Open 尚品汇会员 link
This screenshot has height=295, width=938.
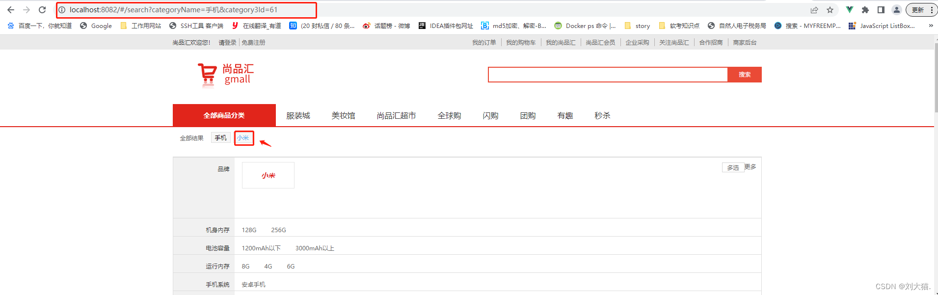(x=600, y=43)
